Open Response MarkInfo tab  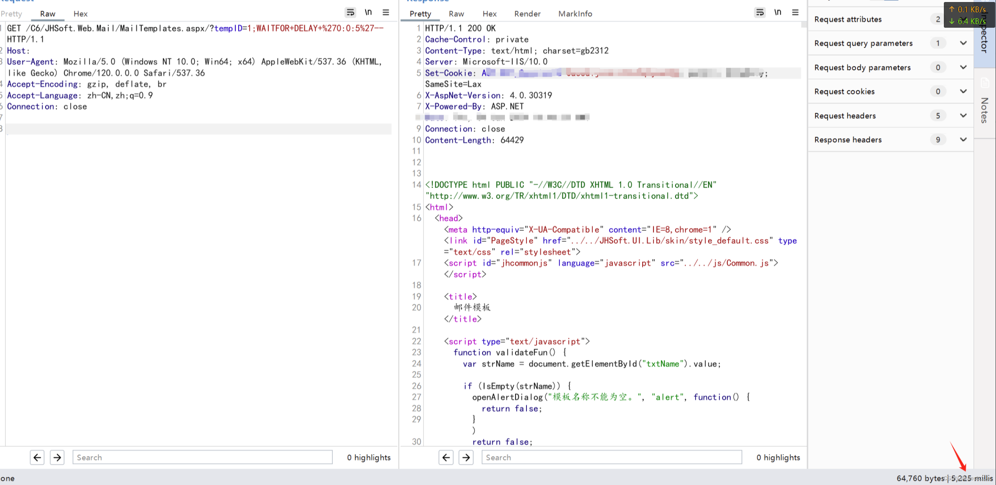click(575, 14)
